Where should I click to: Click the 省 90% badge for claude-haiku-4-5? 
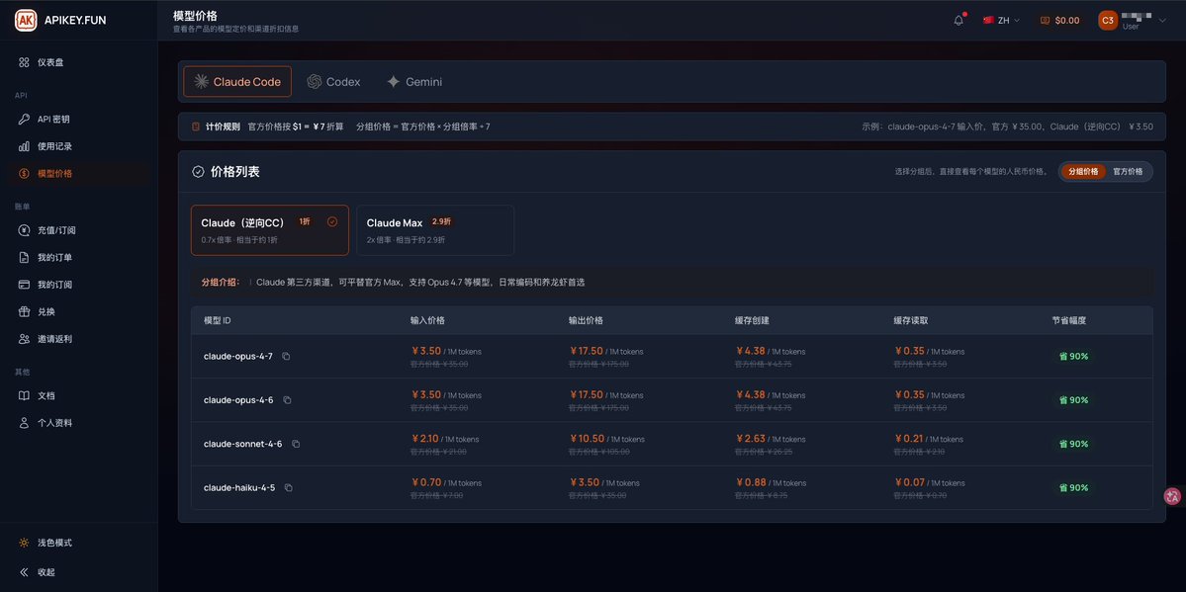[1074, 487]
